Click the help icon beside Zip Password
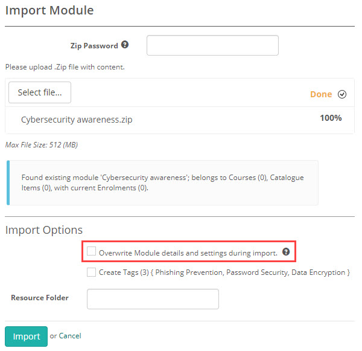This screenshot has width=362, height=351. coord(125,45)
